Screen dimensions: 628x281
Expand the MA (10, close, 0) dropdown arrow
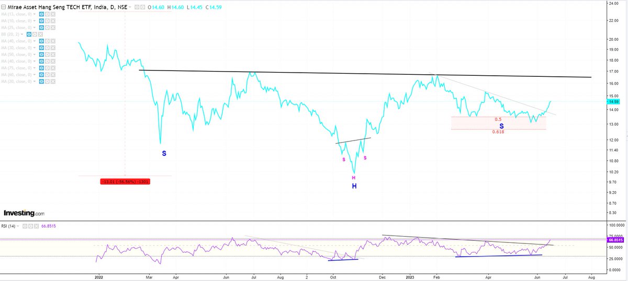pyautogui.click(x=34, y=21)
